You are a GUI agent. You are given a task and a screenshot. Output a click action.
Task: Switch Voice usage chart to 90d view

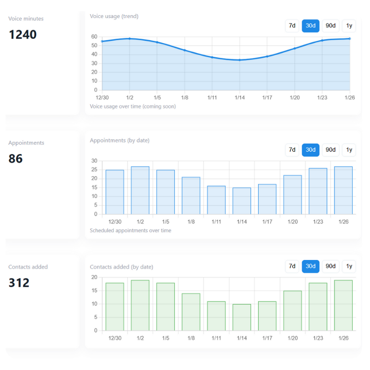point(330,26)
